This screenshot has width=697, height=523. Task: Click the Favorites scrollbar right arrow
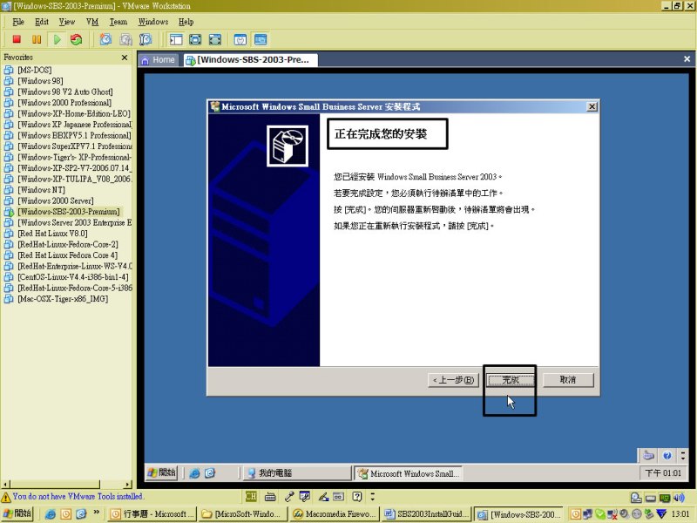[x=128, y=485]
